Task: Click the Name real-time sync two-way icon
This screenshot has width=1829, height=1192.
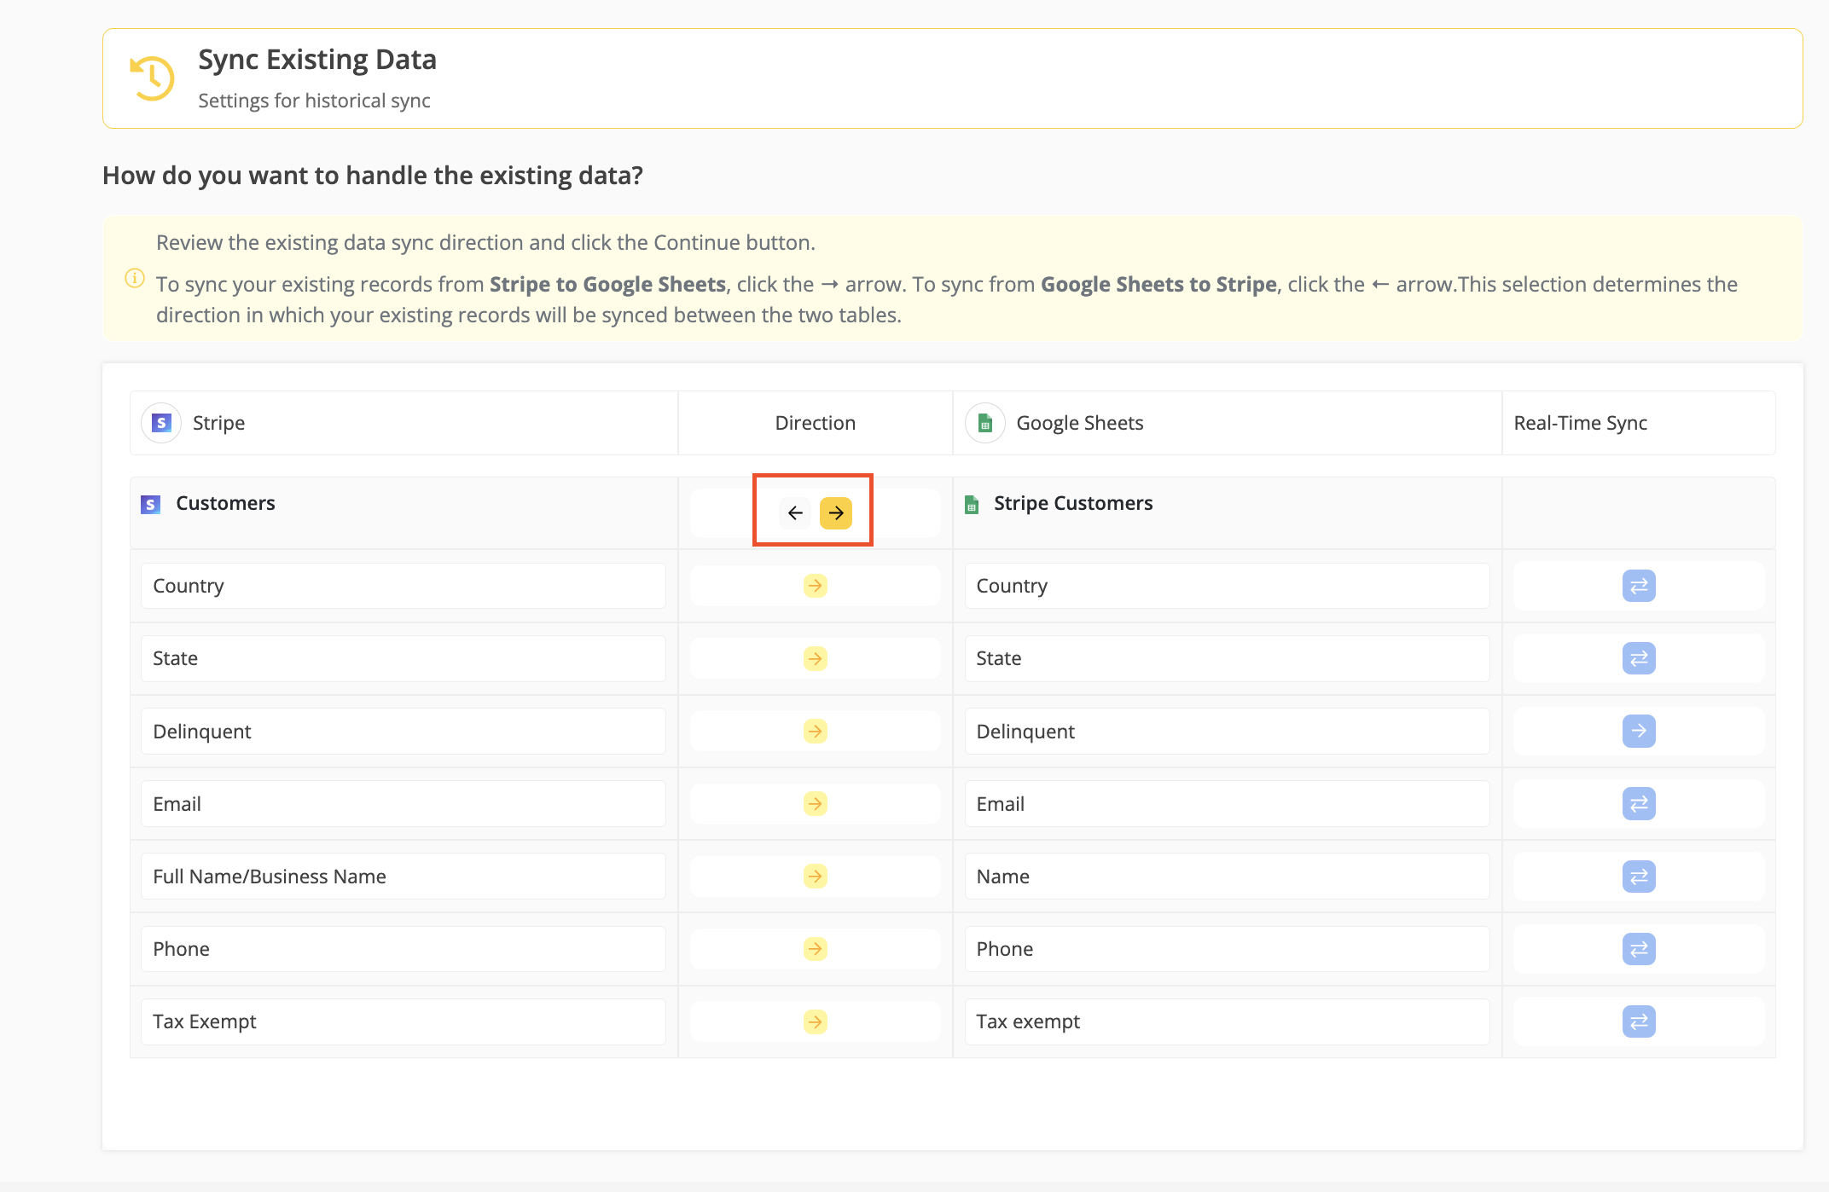Action: tap(1639, 876)
